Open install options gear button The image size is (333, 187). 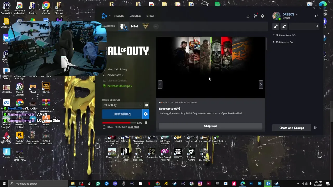146,114
